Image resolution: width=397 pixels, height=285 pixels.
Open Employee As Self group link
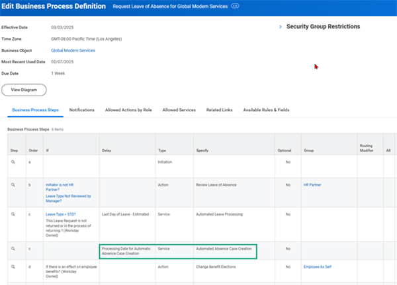tap(317, 267)
